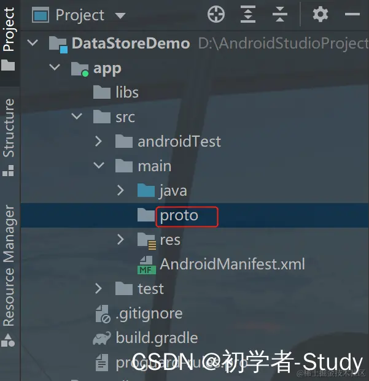
Task: Expand the test folder
Action: [x=98, y=288]
